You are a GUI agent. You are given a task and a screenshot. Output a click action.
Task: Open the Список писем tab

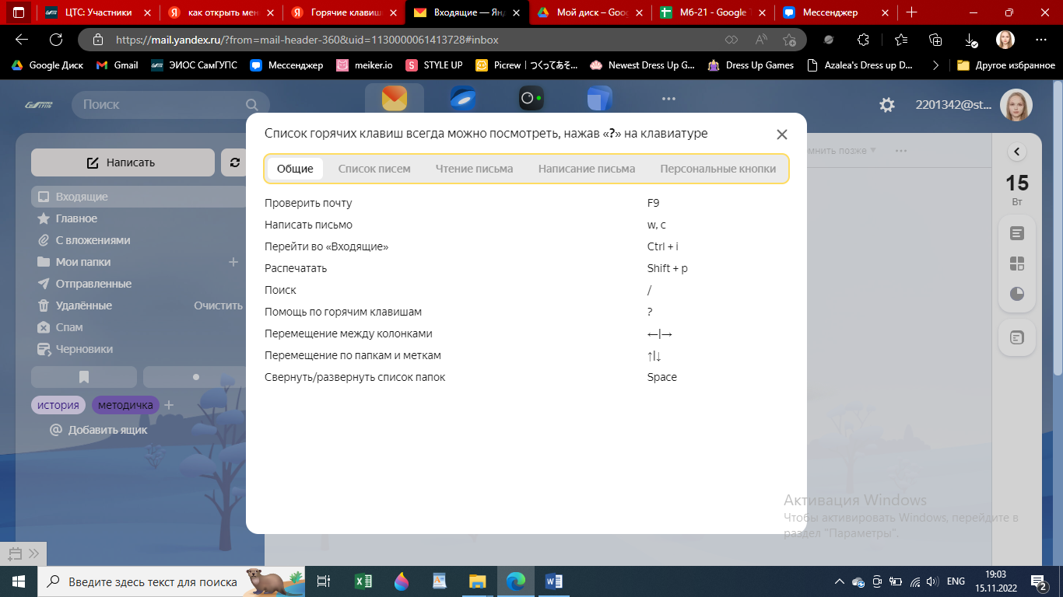coord(374,169)
